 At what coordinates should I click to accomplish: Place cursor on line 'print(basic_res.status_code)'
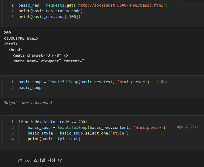pos(50,11)
